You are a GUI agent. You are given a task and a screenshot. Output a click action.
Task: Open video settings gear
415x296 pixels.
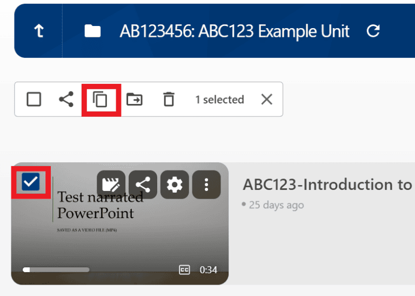(x=175, y=185)
